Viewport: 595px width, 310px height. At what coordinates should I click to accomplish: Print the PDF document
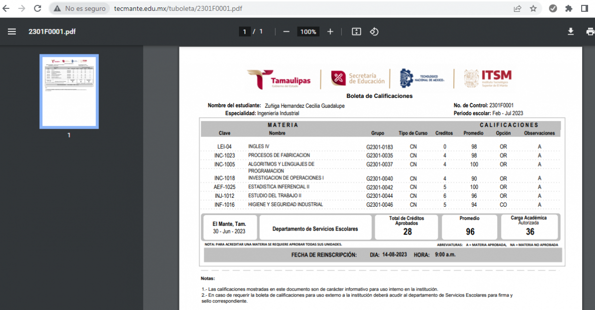[x=590, y=32]
